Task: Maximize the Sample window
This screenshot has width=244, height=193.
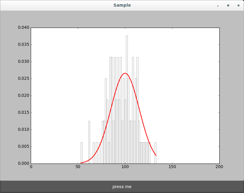Action: 228,5
